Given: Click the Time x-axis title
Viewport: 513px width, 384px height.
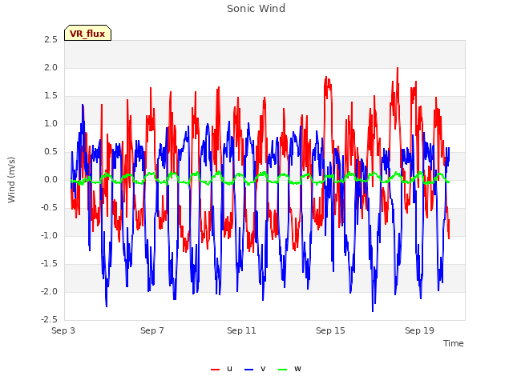Looking at the screenshot, I should click(454, 343).
